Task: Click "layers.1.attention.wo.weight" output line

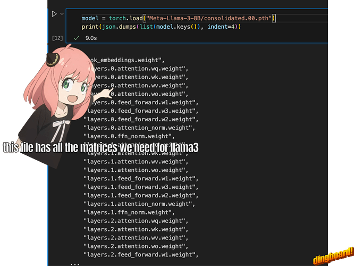Action: pyautogui.click(x=136, y=170)
